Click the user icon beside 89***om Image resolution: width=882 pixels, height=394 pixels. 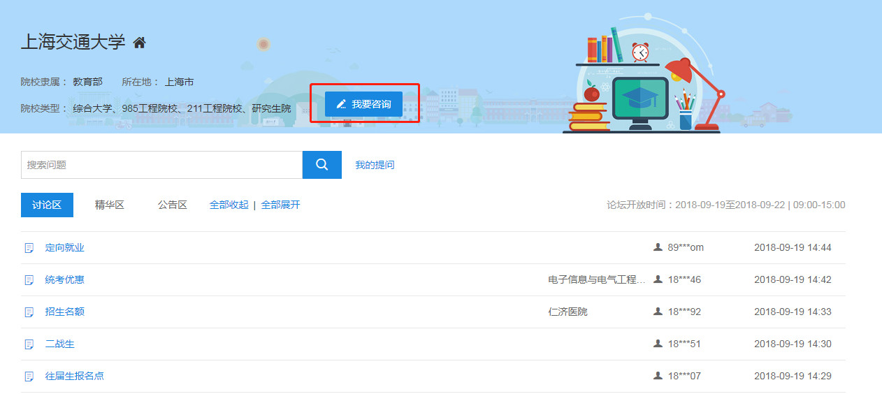coord(658,247)
